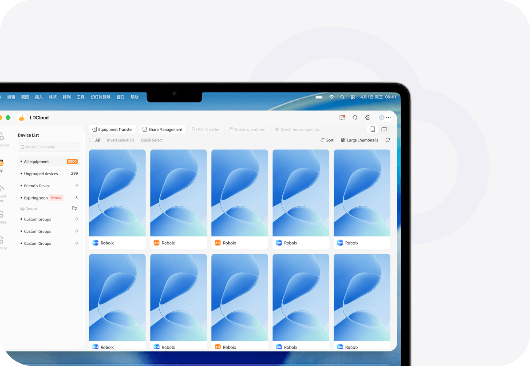Click Quick Select
Image resolution: width=530 pixels, height=366 pixels.
point(152,140)
